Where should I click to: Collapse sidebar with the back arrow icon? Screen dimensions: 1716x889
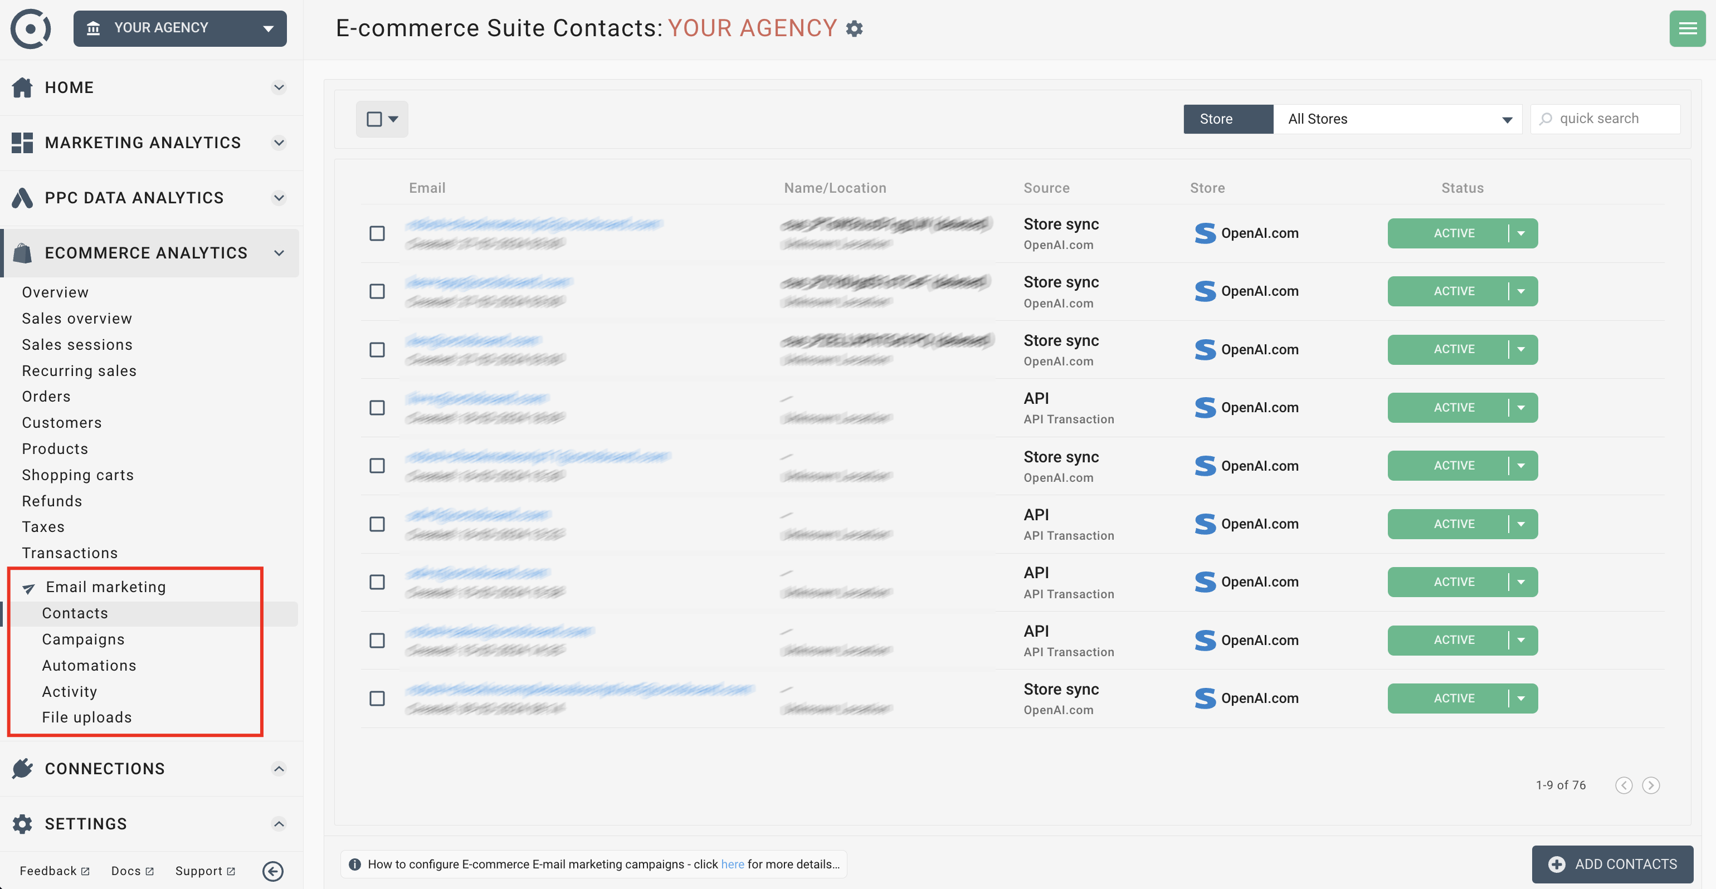click(272, 871)
